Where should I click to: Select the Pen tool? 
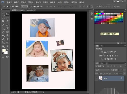(x=3, y=39)
